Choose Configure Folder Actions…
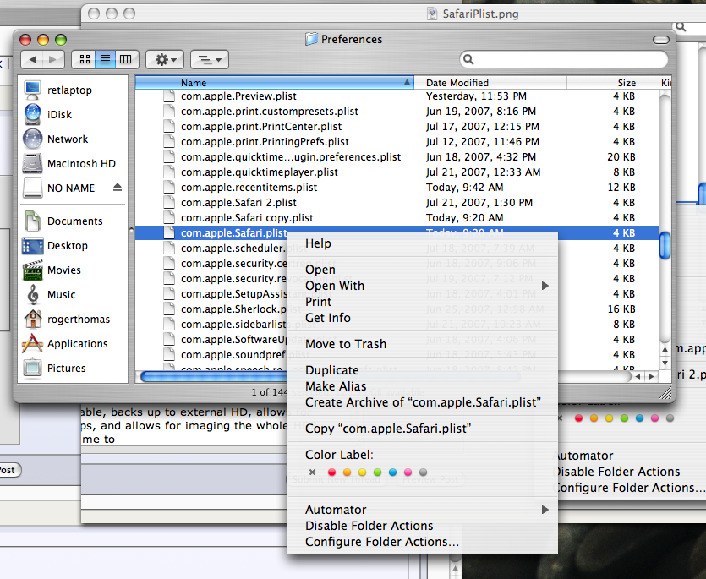The height and width of the screenshot is (579, 706). 423,542
